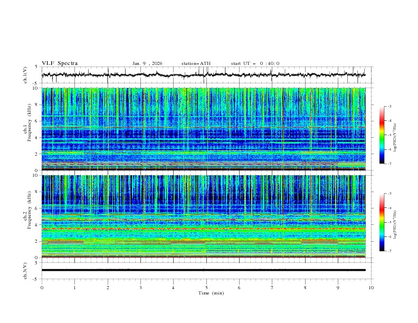Click the "station=ATH" label

[196, 63]
